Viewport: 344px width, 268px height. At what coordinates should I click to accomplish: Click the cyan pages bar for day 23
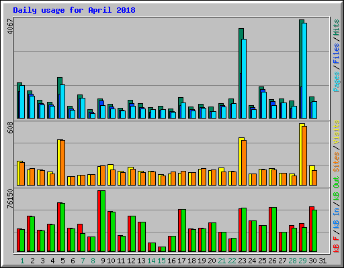click(244, 78)
